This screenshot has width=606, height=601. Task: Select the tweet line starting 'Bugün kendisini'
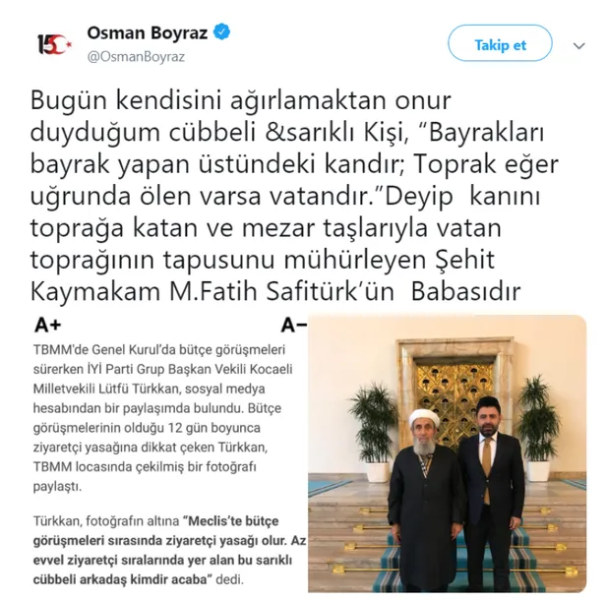[x=240, y=101]
